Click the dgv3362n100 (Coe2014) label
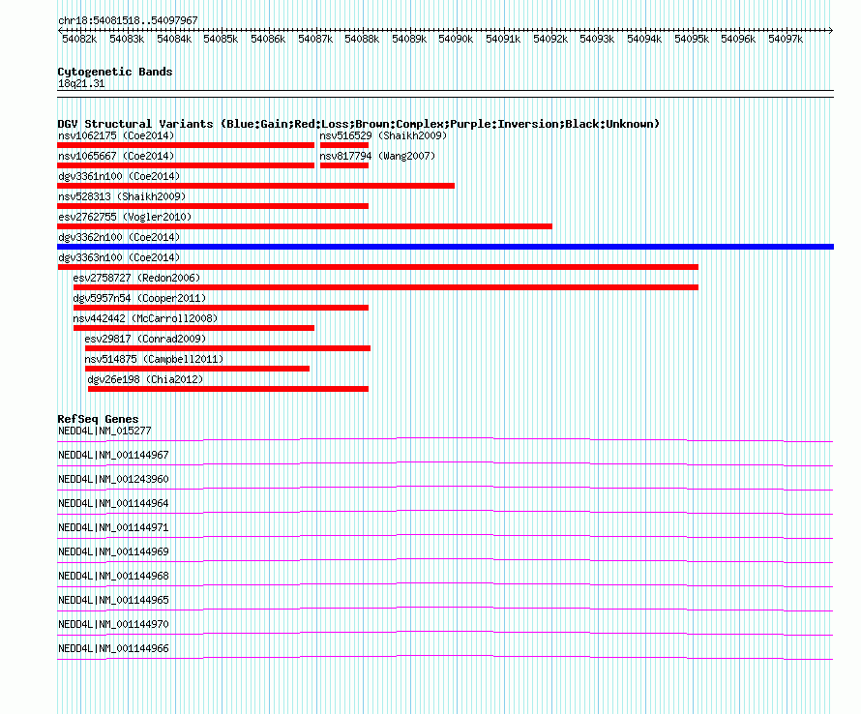This screenshot has width=861, height=714. (x=119, y=237)
